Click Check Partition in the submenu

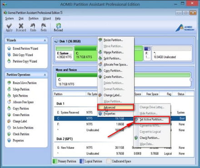pyautogui.click(x=149, y=138)
